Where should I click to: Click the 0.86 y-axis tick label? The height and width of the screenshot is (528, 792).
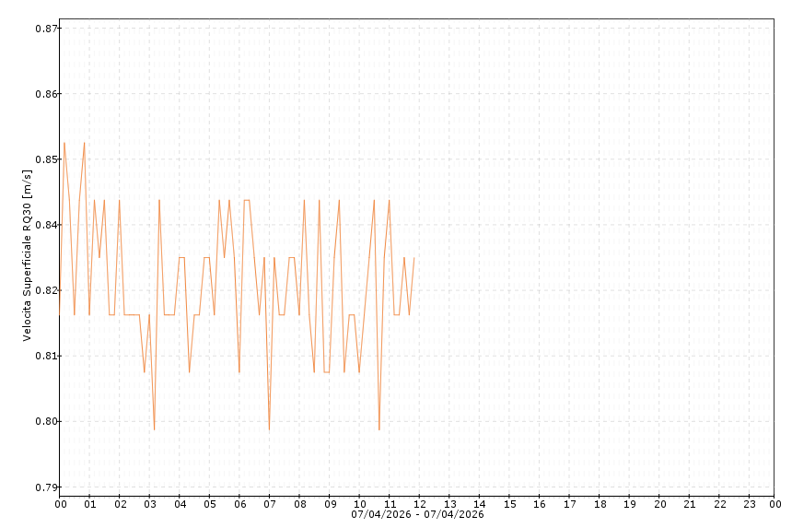(x=42, y=94)
